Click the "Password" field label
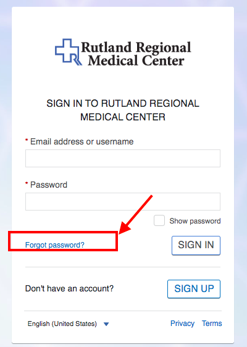 click(x=49, y=185)
